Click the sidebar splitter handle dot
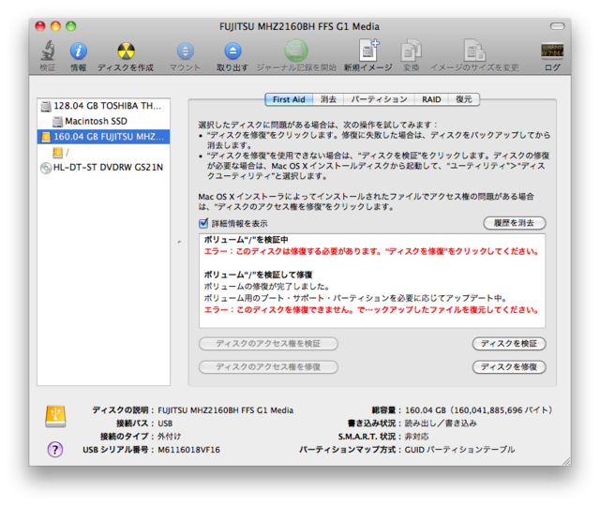This screenshot has width=600, height=506. [179, 242]
